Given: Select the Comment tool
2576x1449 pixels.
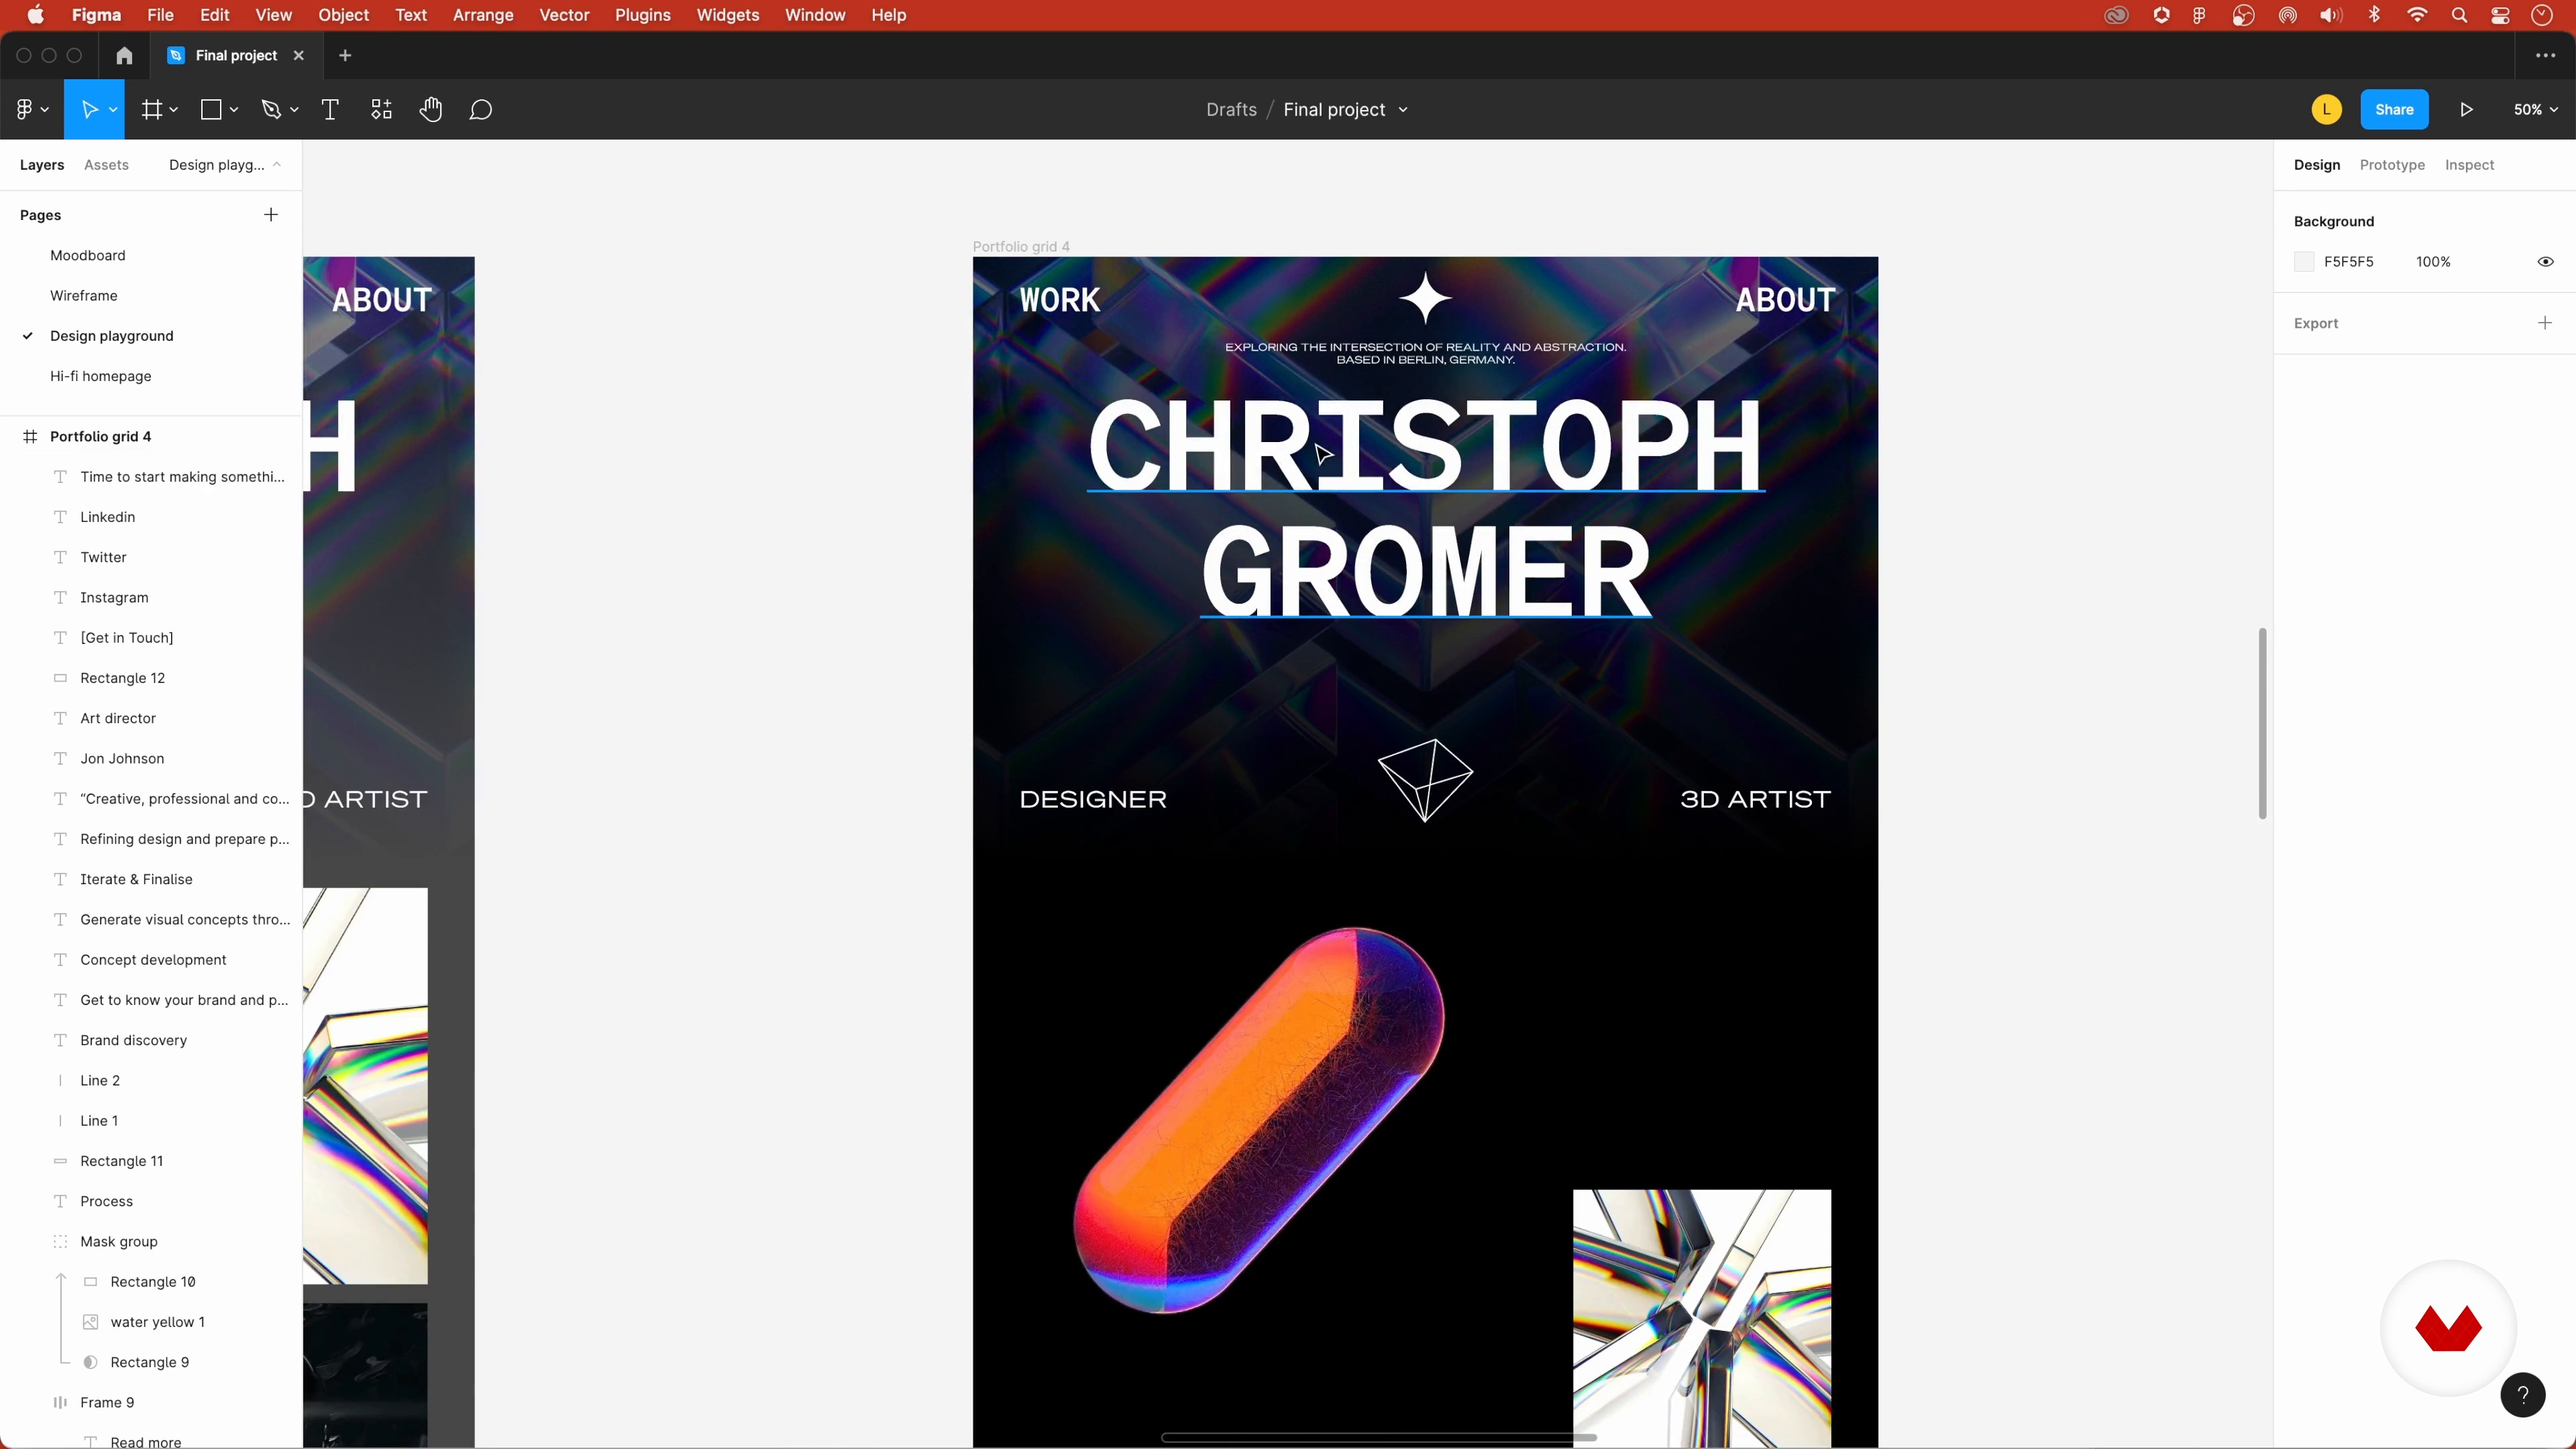Looking at the screenshot, I should (481, 110).
